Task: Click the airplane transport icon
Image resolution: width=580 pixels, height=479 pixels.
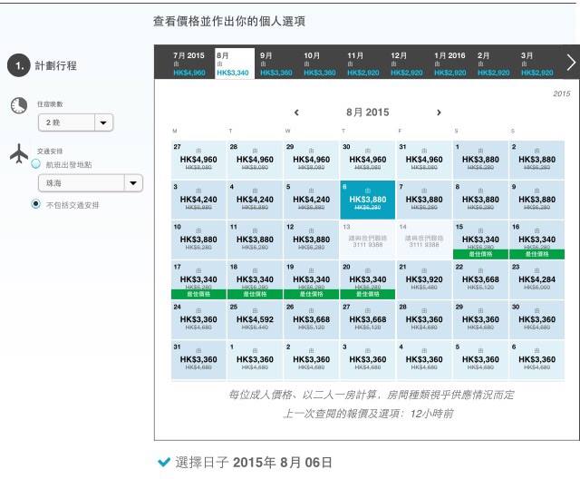Action: [19, 153]
